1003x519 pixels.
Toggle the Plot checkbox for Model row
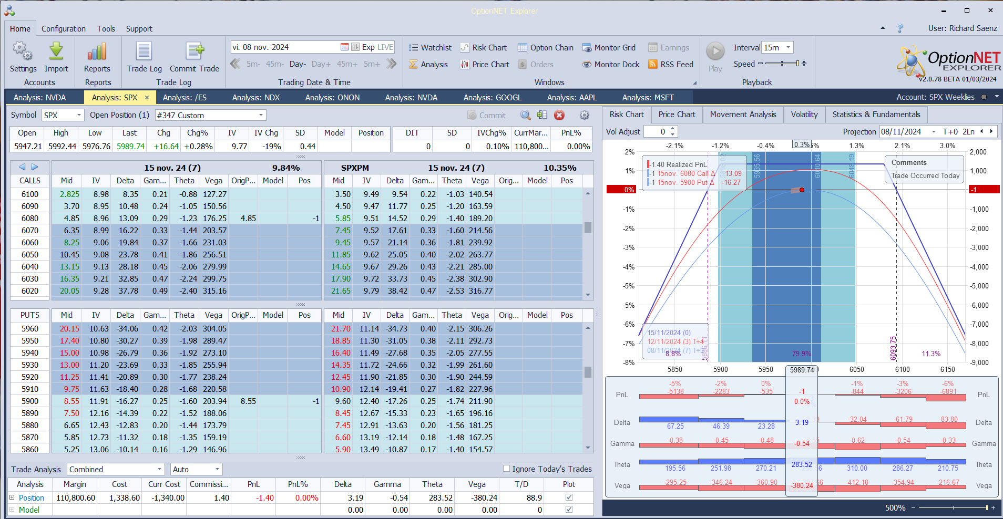coord(569,510)
